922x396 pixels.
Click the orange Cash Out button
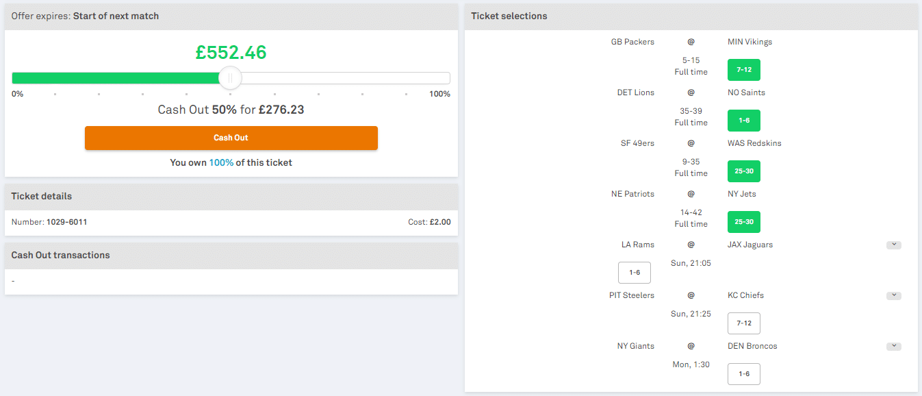coord(231,138)
